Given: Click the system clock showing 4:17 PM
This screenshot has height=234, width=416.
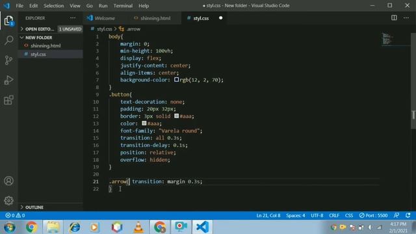Looking at the screenshot, I should click(x=398, y=224).
